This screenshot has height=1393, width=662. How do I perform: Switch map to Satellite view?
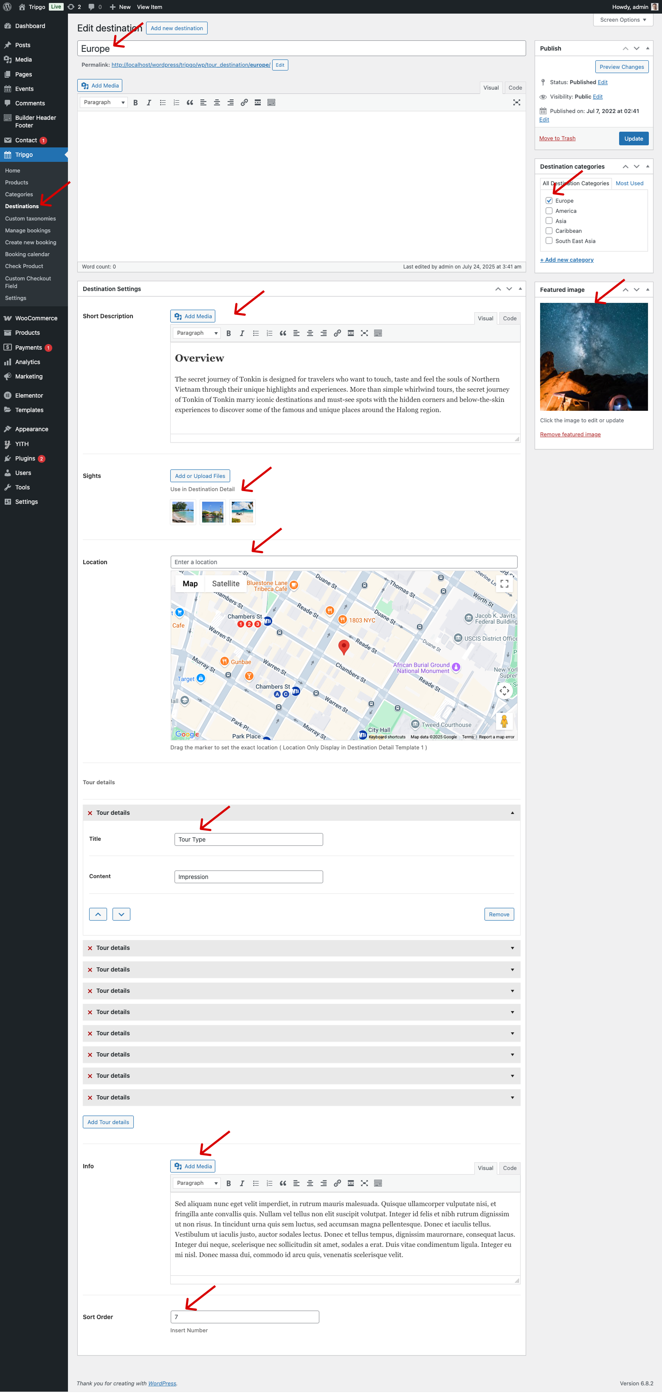tap(225, 583)
